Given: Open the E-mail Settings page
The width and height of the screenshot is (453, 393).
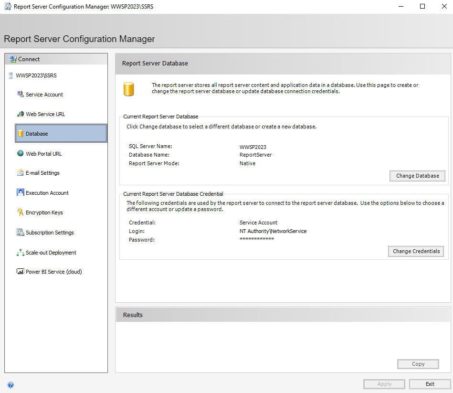Looking at the screenshot, I should [42, 173].
